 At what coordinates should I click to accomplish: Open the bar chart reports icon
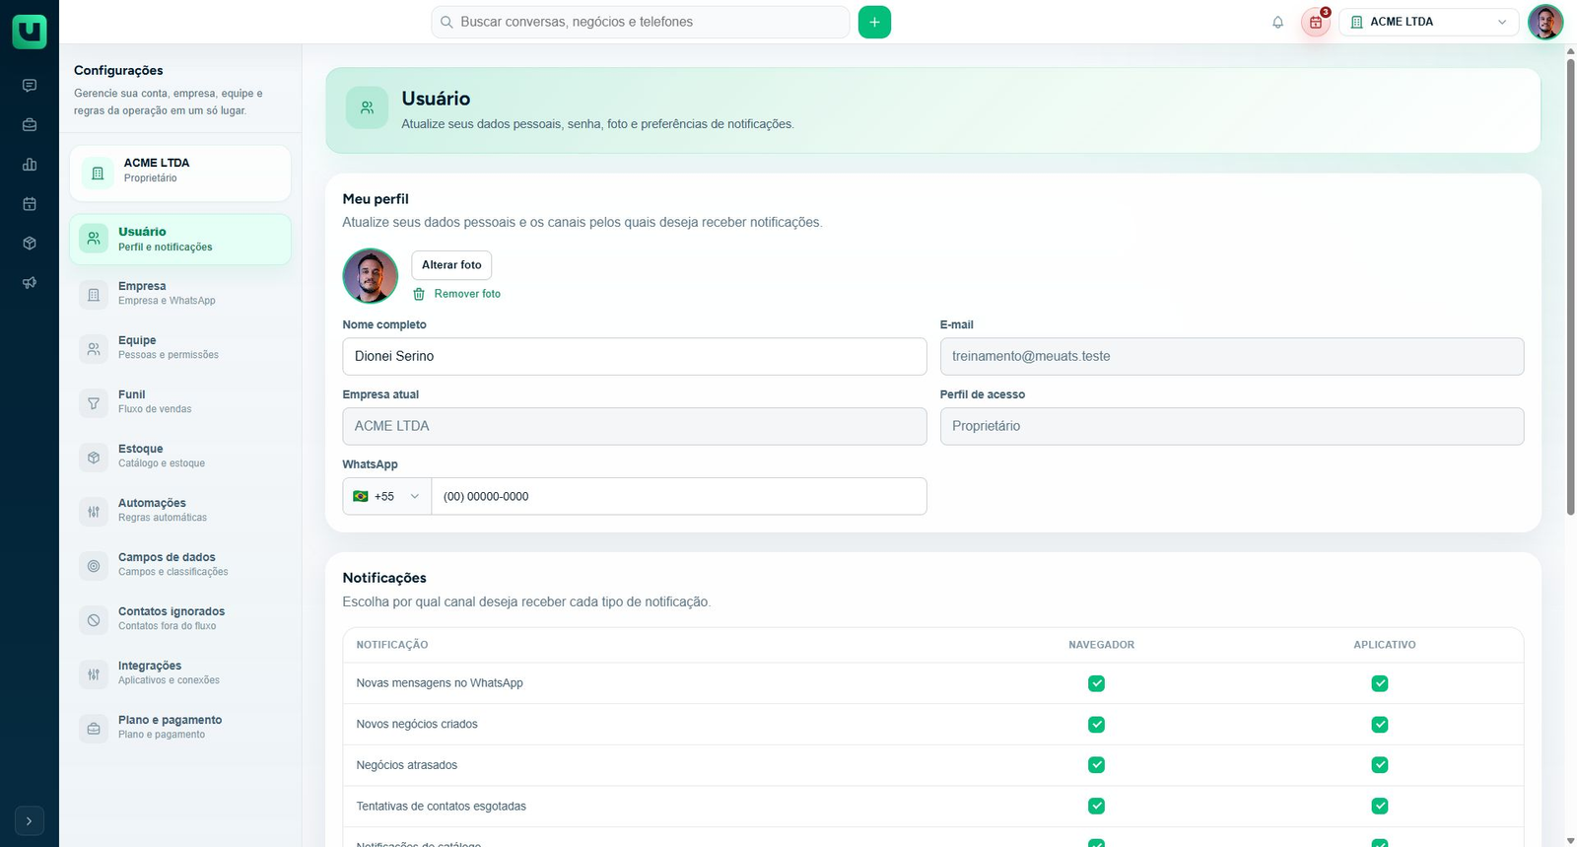(x=30, y=165)
